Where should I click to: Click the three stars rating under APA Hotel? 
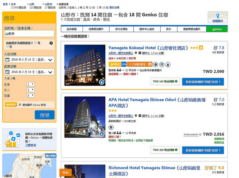(x=112, y=111)
